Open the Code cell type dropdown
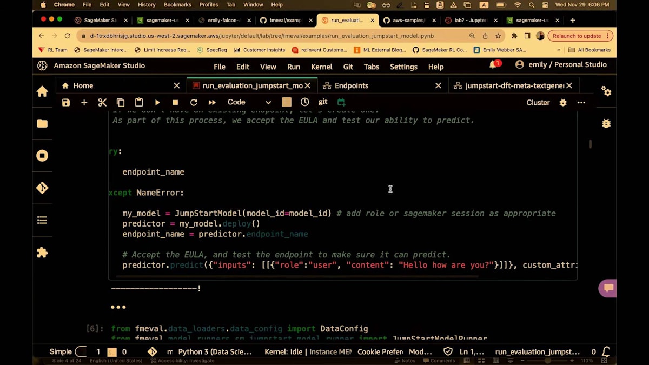649x365 pixels. pos(249,102)
